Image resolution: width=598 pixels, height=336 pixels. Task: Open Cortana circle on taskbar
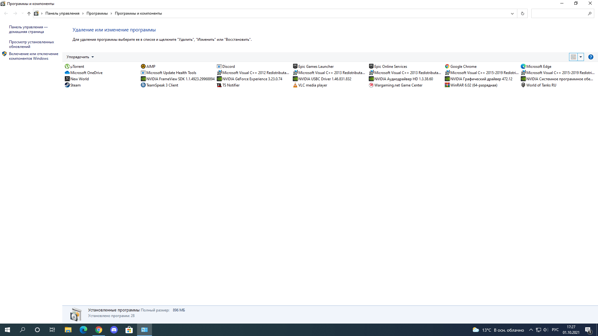(37, 330)
